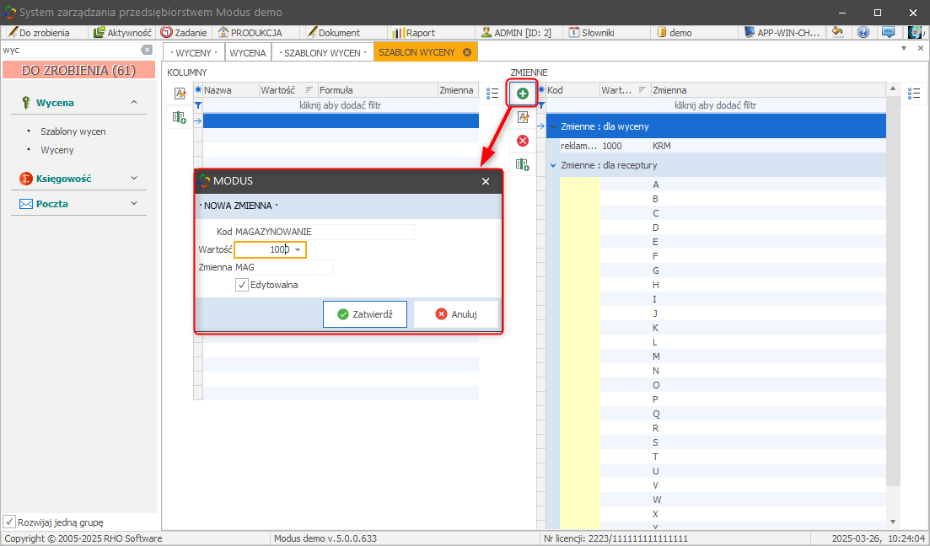The height and width of the screenshot is (546, 930).
Task: Collapse the Wycena sidebar group
Action: (134, 103)
